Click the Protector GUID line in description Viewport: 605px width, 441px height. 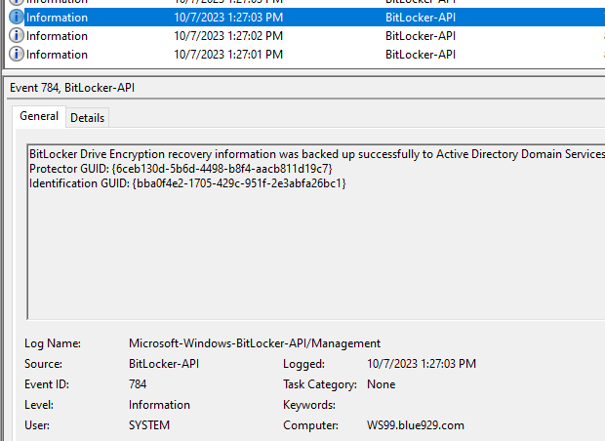181,169
